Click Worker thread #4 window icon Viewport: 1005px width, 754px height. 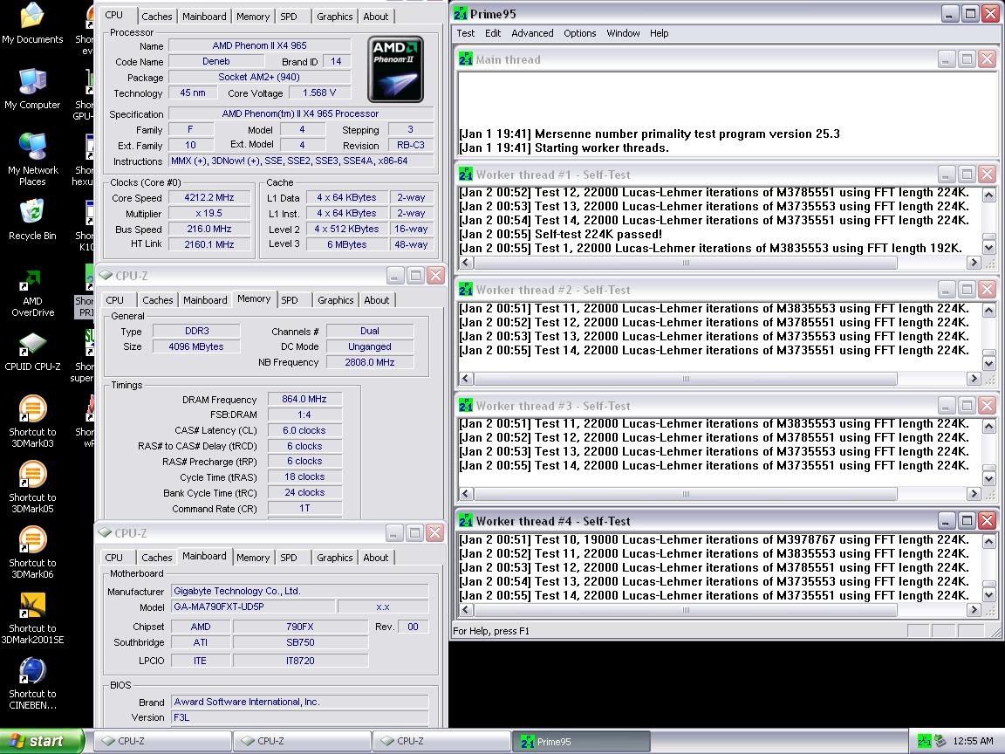pyautogui.click(x=466, y=521)
